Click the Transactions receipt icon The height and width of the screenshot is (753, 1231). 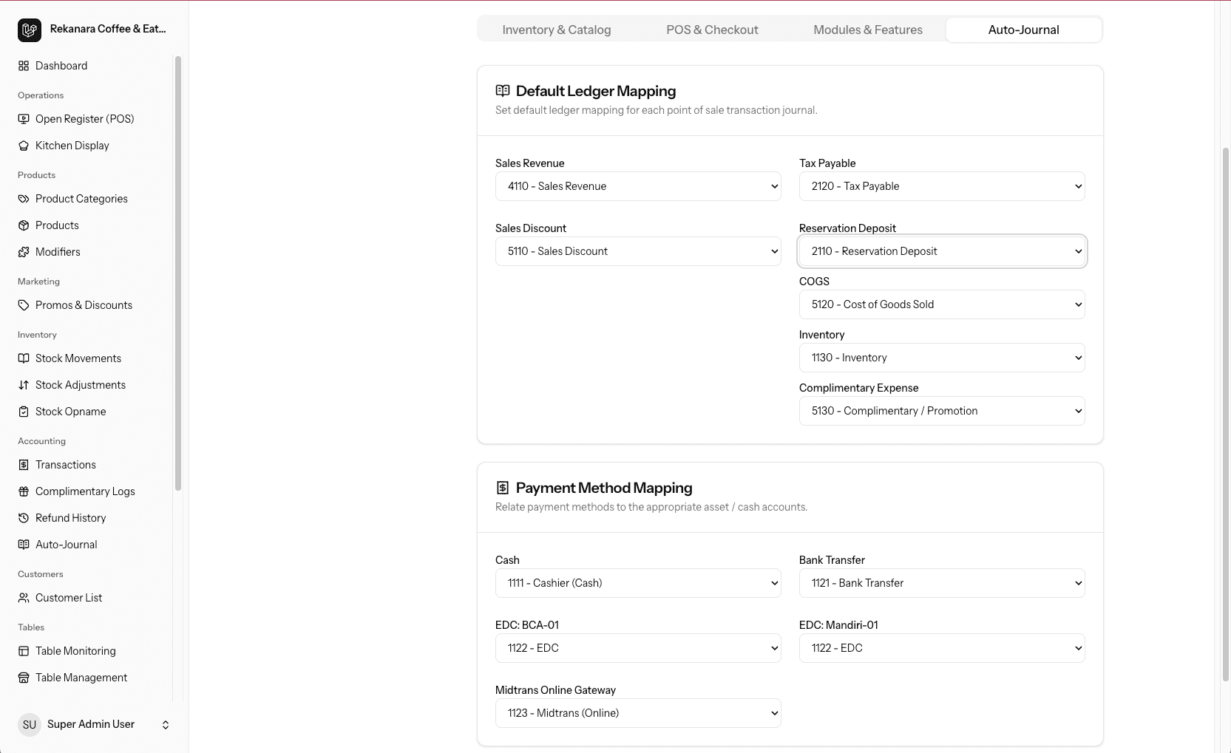[24, 465]
